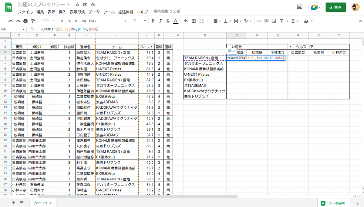Toggle strikethrough formatting
364x207 pixels.
[x=168, y=21]
